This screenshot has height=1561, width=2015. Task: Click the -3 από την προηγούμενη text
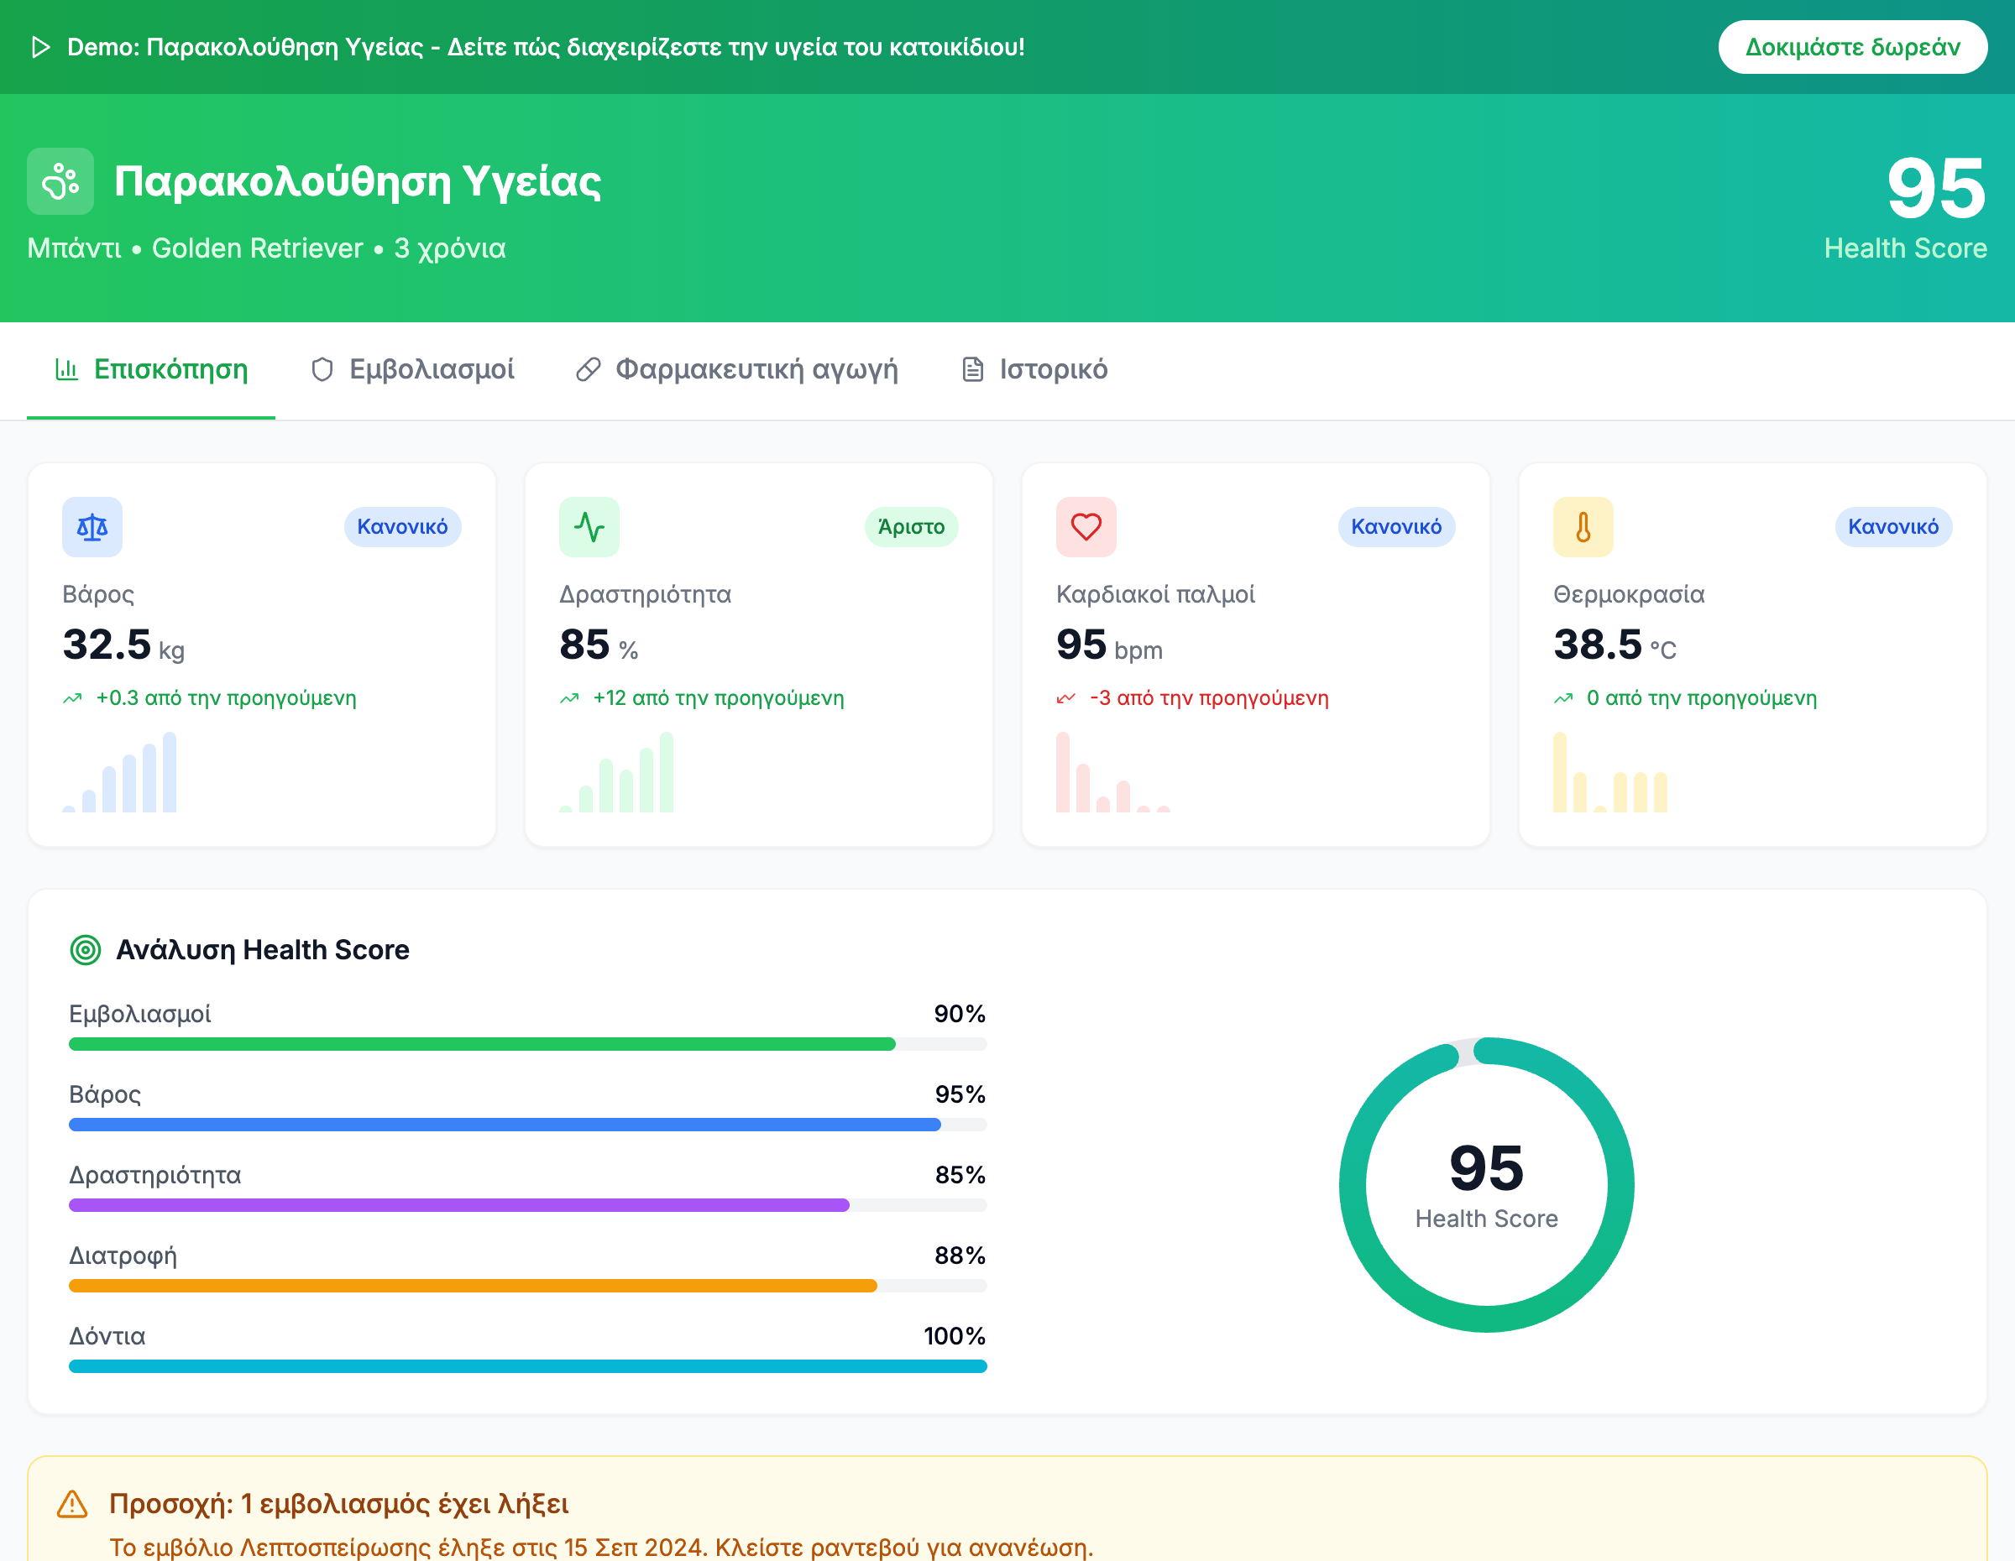1209,699
